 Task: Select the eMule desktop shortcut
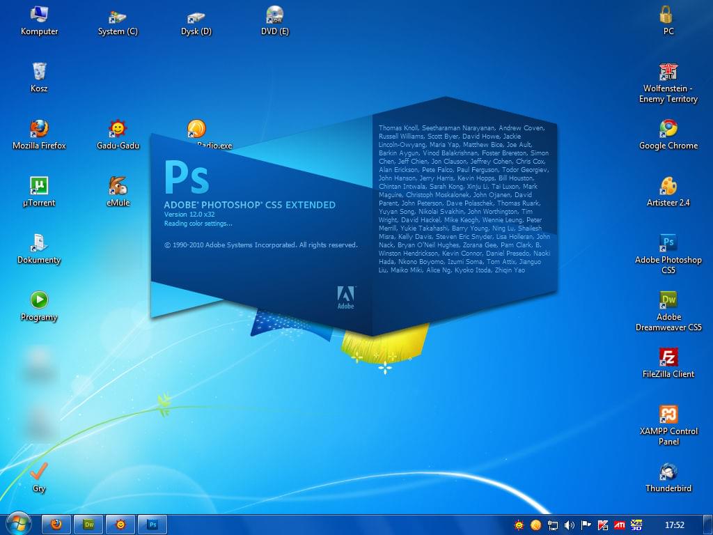pyautogui.click(x=118, y=192)
